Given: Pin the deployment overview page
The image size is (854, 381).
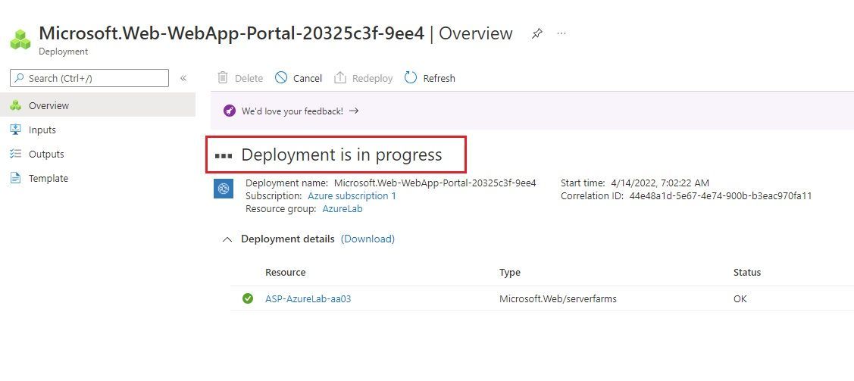Looking at the screenshot, I should pos(537,34).
